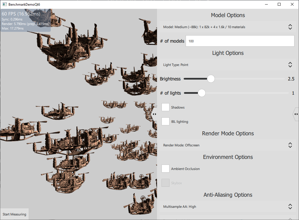The image size is (299, 220).
Task: Click the disabled Skybox checkbox
Action: coord(166,183)
